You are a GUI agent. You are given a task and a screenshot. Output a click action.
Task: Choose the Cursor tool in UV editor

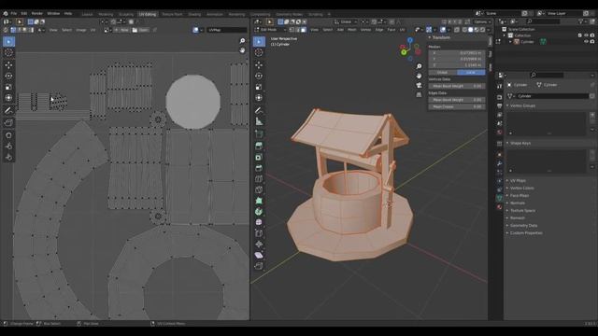[8, 52]
